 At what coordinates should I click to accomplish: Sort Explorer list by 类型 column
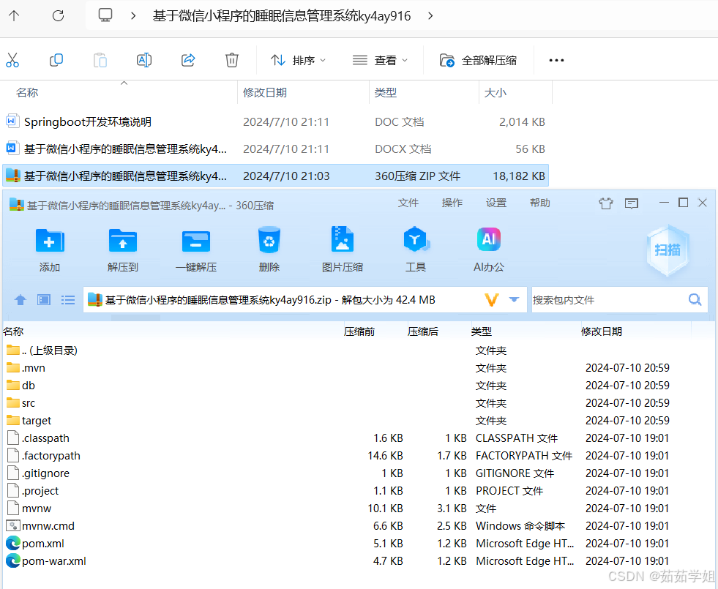coord(386,92)
